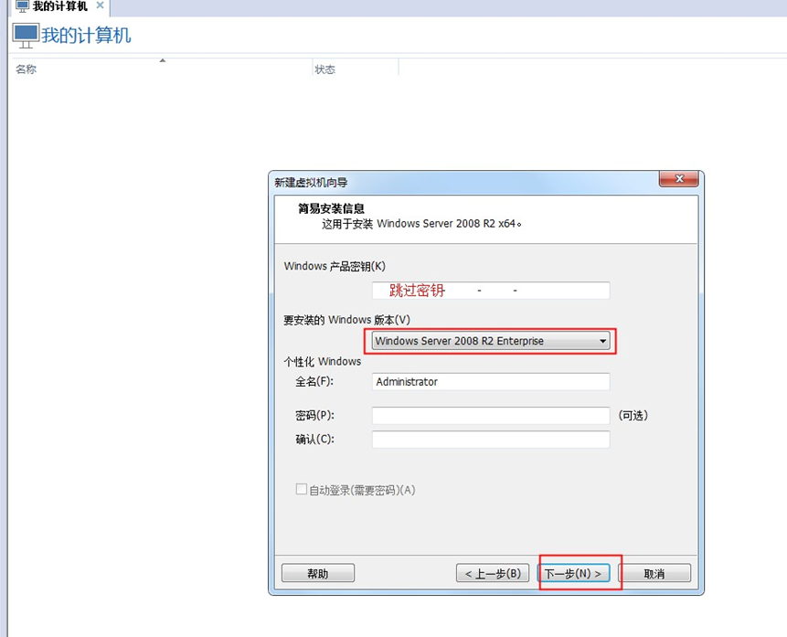Close the 我的计算机 tab
The height and width of the screenshot is (637, 787).
point(100,5)
